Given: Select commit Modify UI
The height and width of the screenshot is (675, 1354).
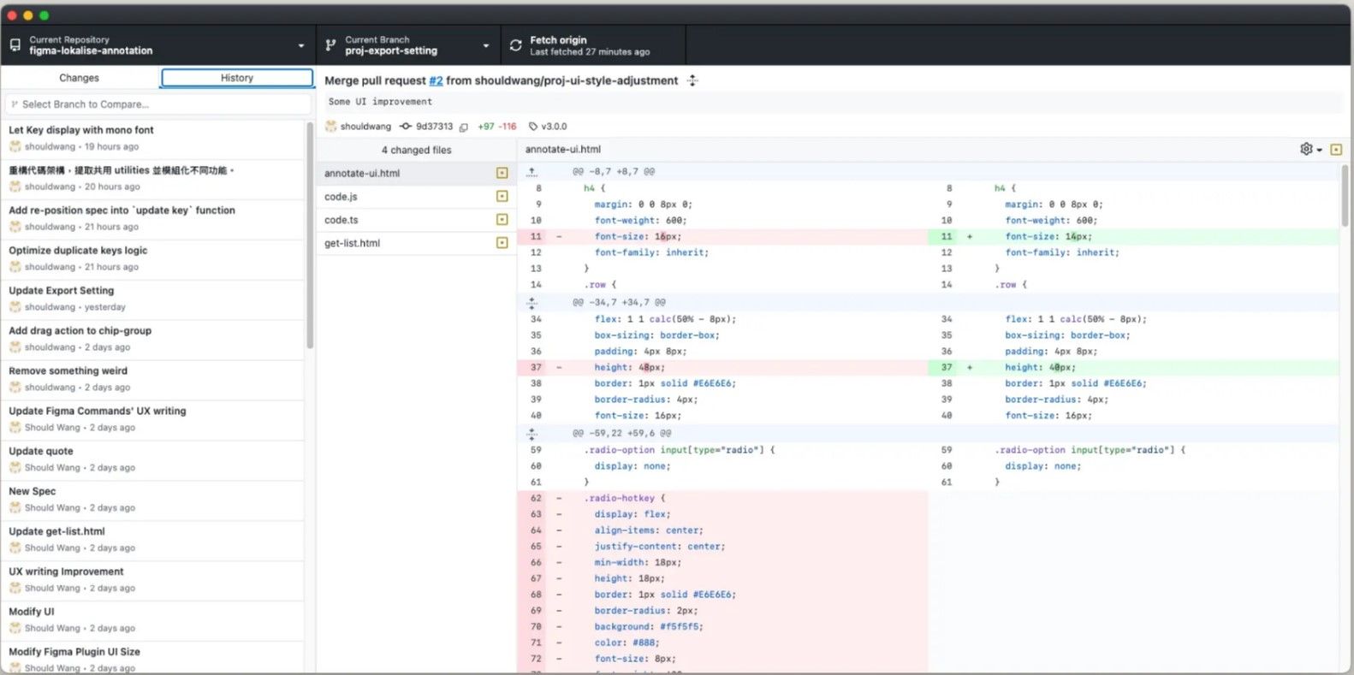Looking at the screenshot, I should tap(153, 621).
